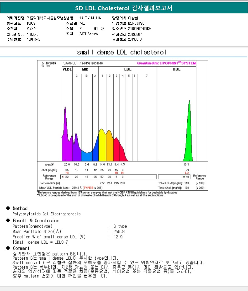
Task: Select the phenotype result 'B type'
Action: tap(120, 226)
